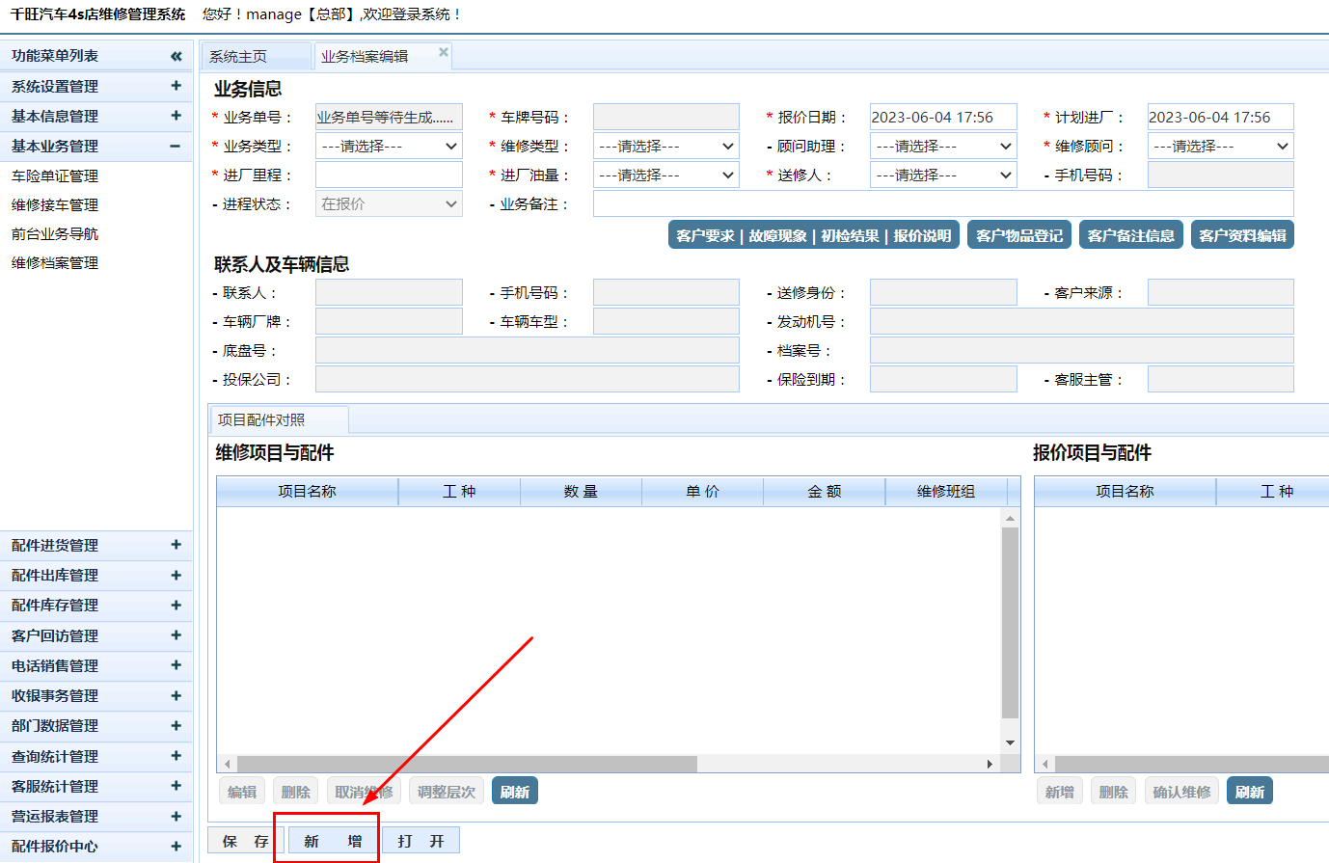The image size is (1329, 863).
Task: Open 维修接车管理 in the sidebar
Action: (x=55, y=204)
